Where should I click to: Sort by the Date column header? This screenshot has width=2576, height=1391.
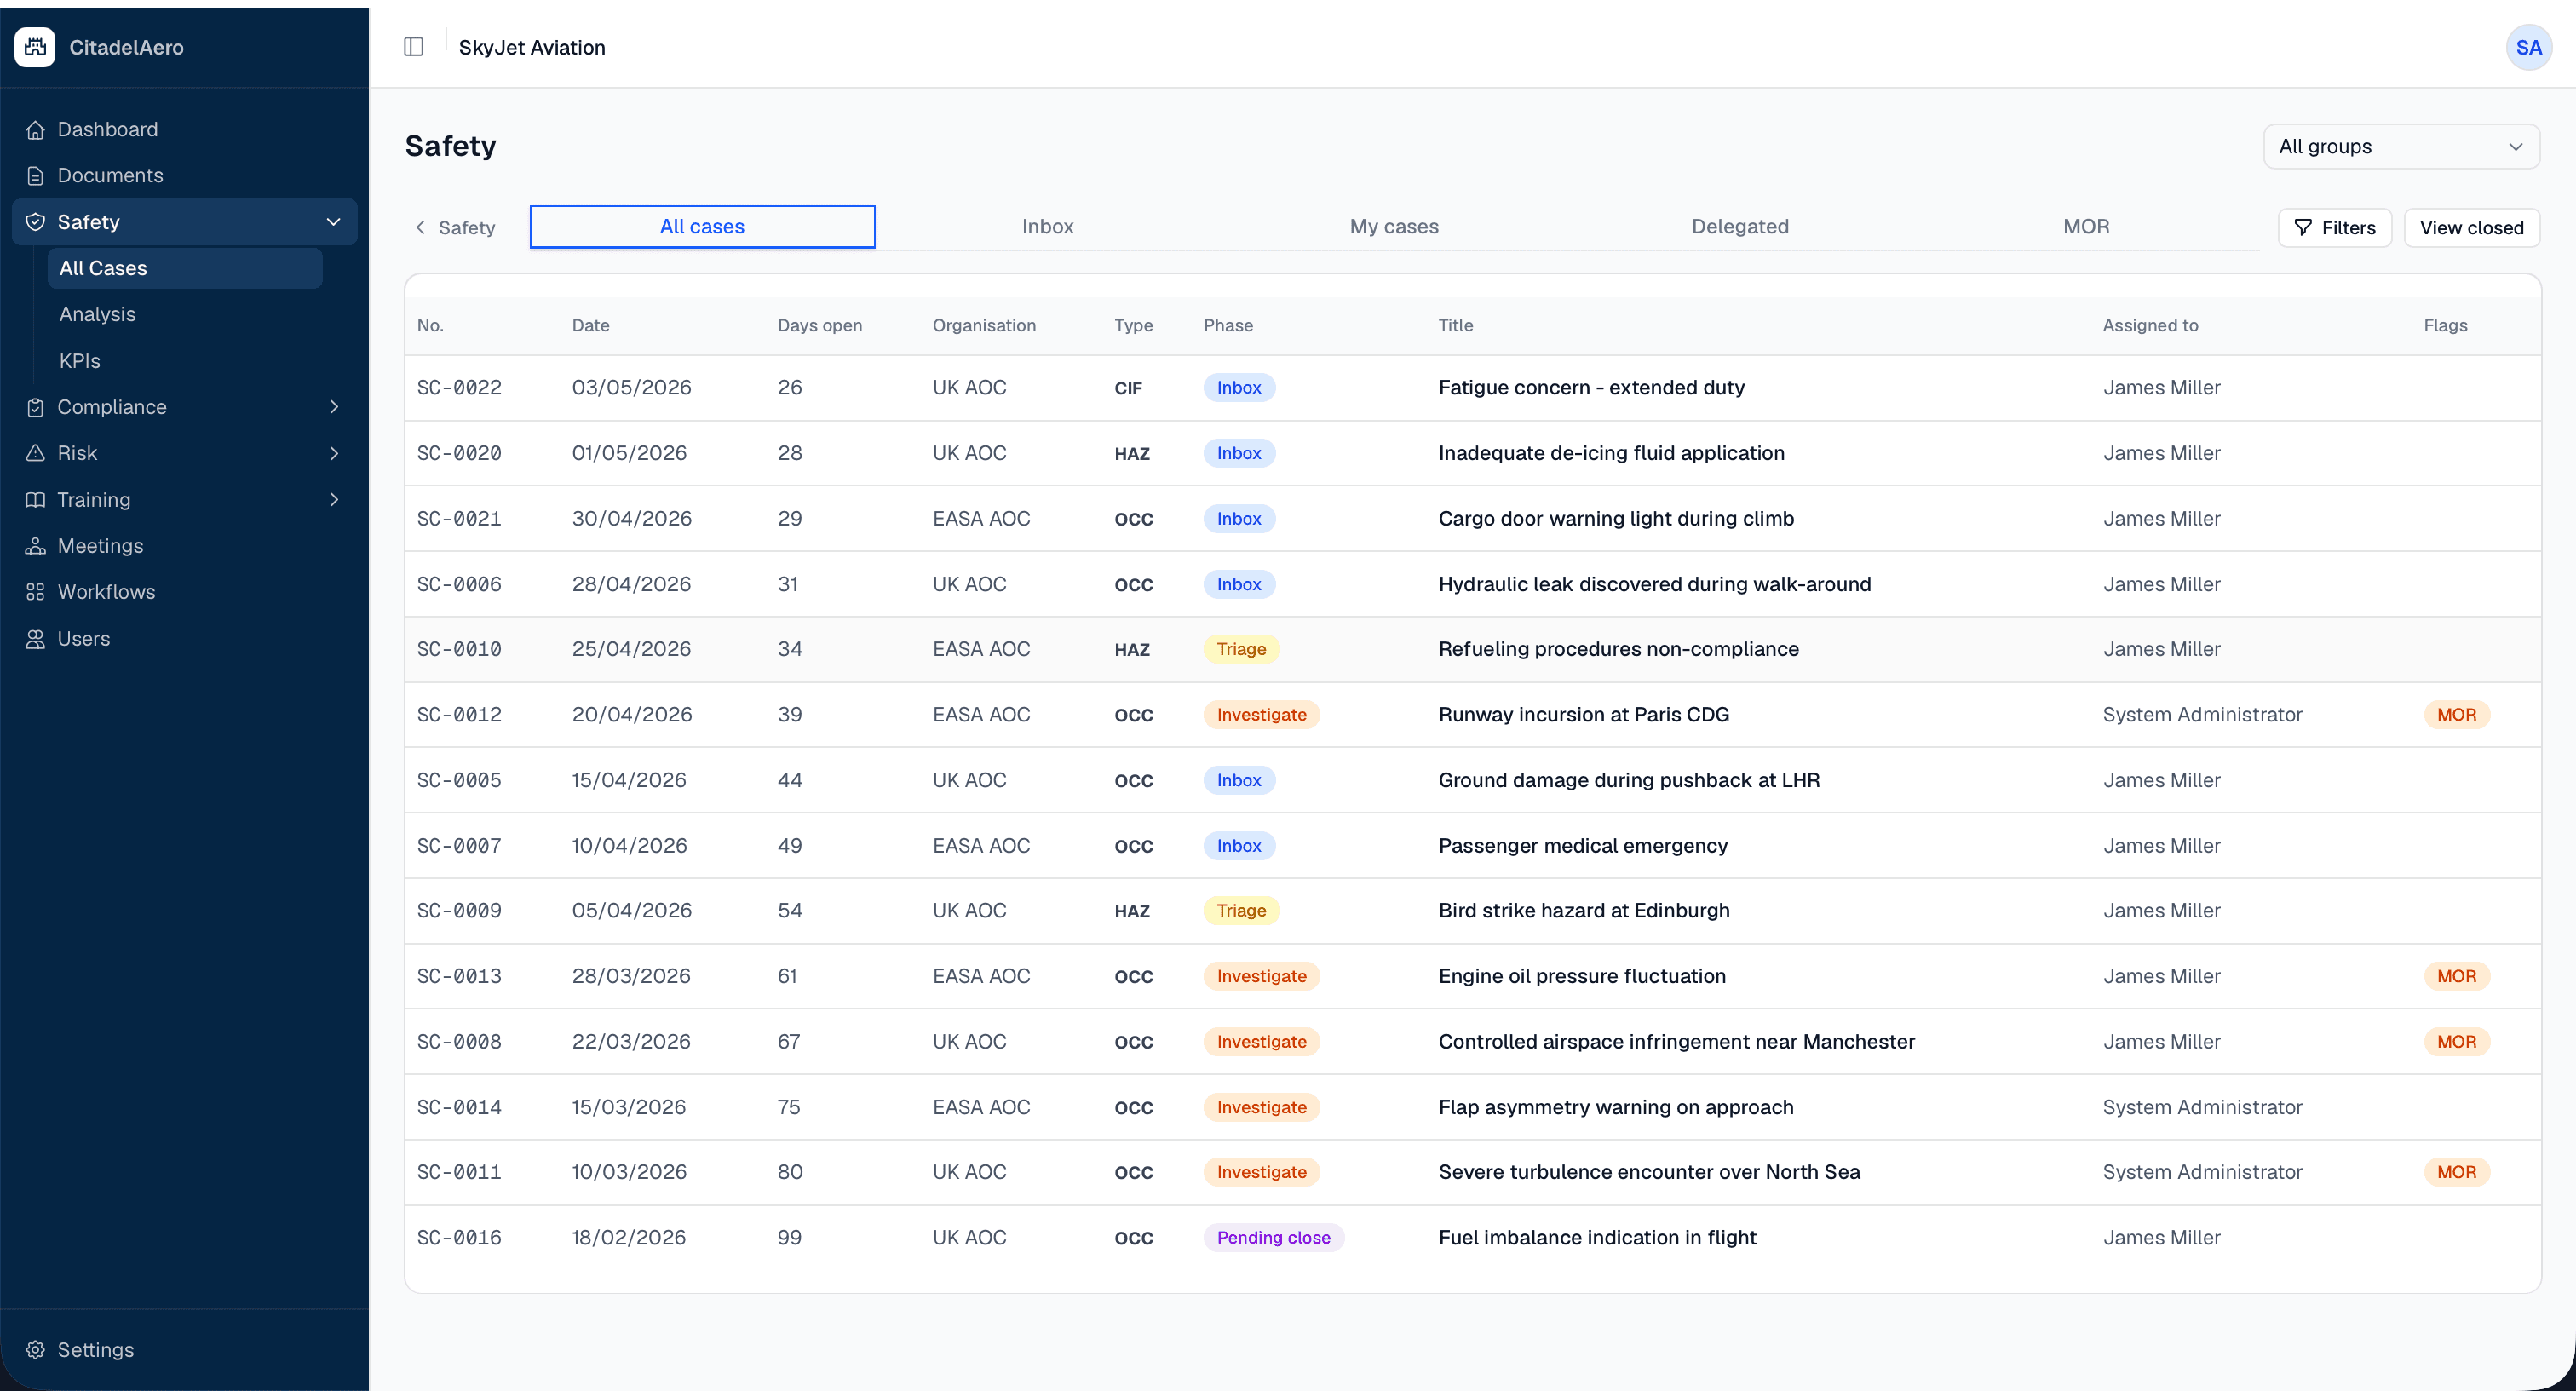[590, 326]
